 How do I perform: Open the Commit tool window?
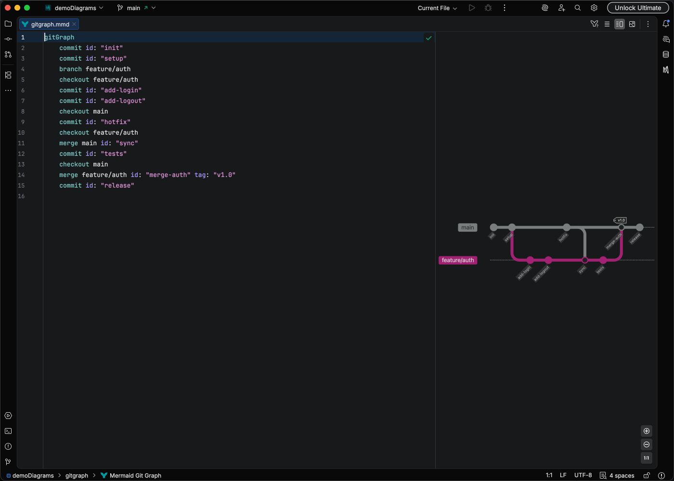(8, 39)
